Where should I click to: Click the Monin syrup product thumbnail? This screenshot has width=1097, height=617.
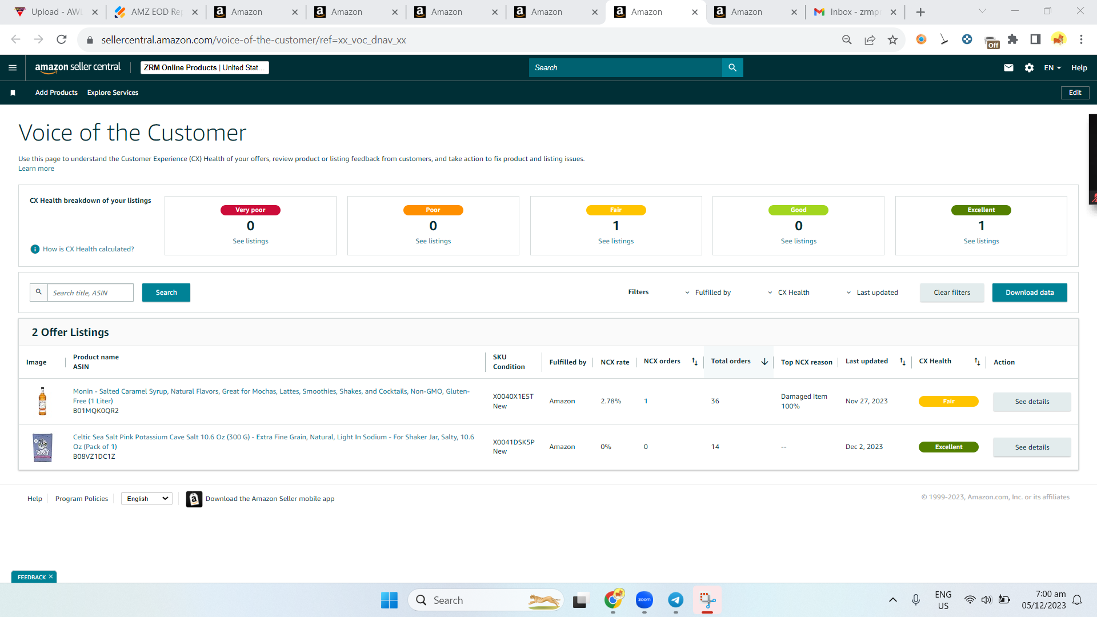point(42,401)
